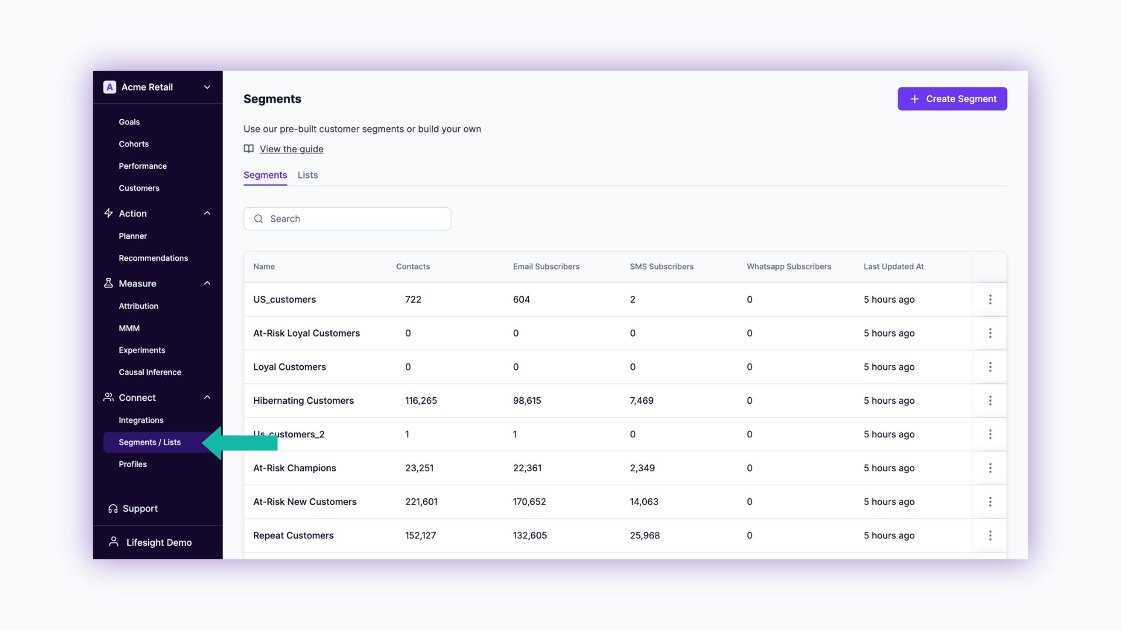Click the lightning bolt Action icon

[x=109, y=213]
